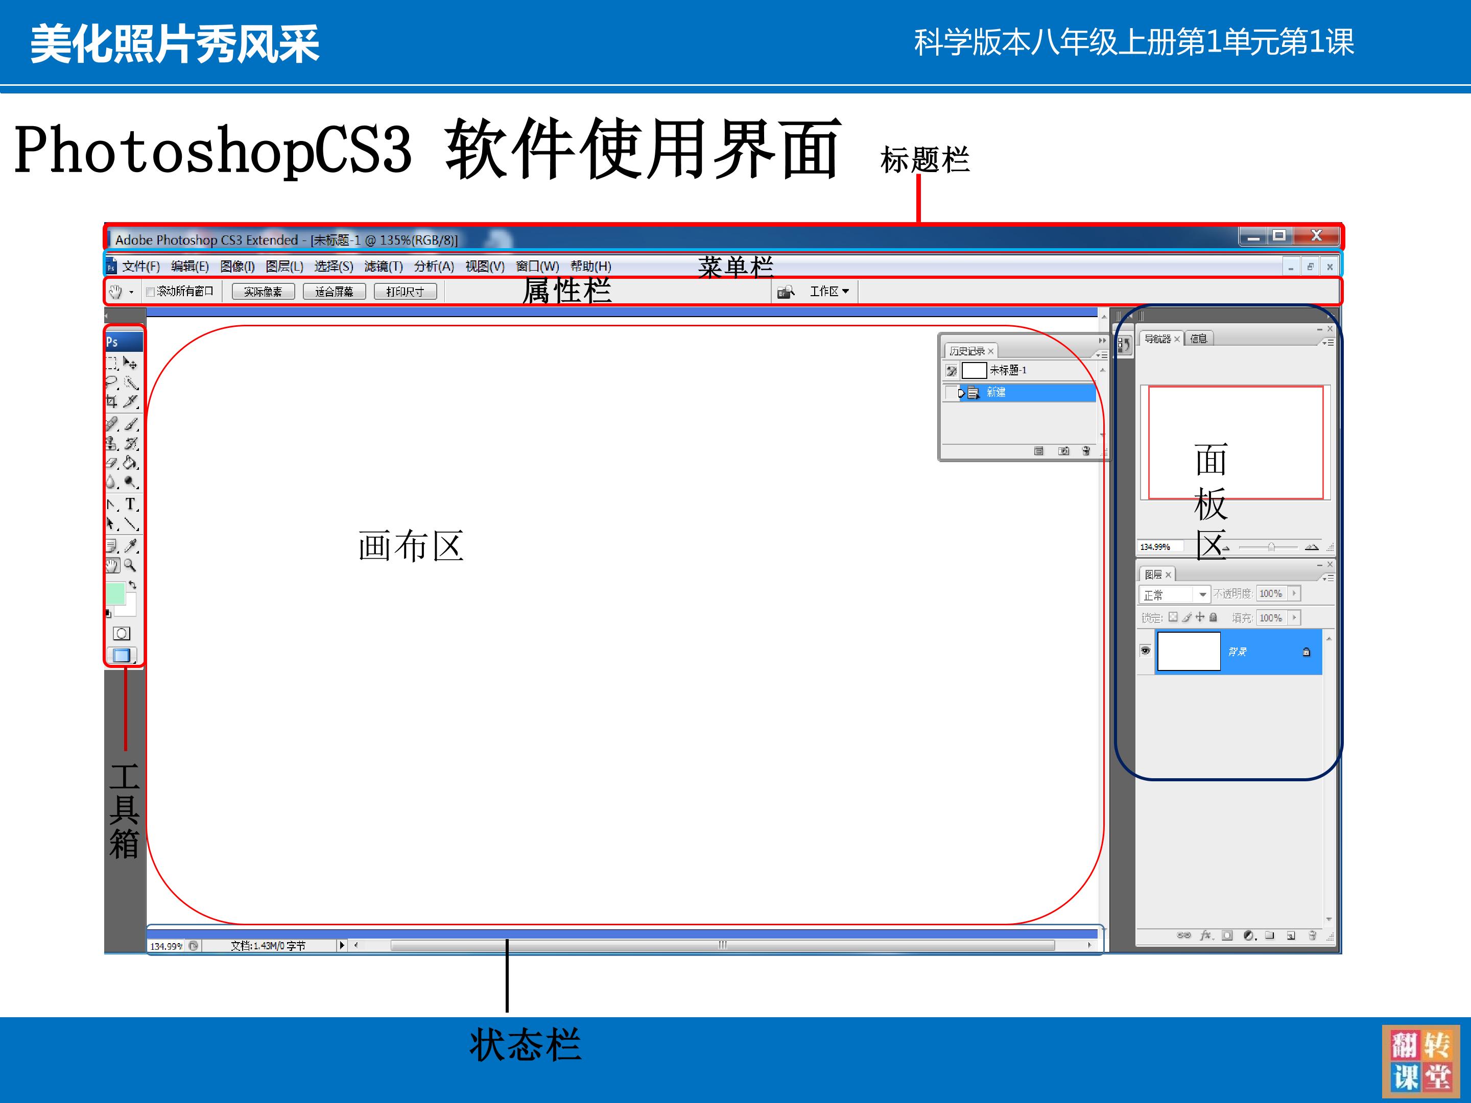The height and width of the screenshot is (1103, 1471).
Task: Enable the 滚动所有窗口 checkbox
Action: coord(150,292)
